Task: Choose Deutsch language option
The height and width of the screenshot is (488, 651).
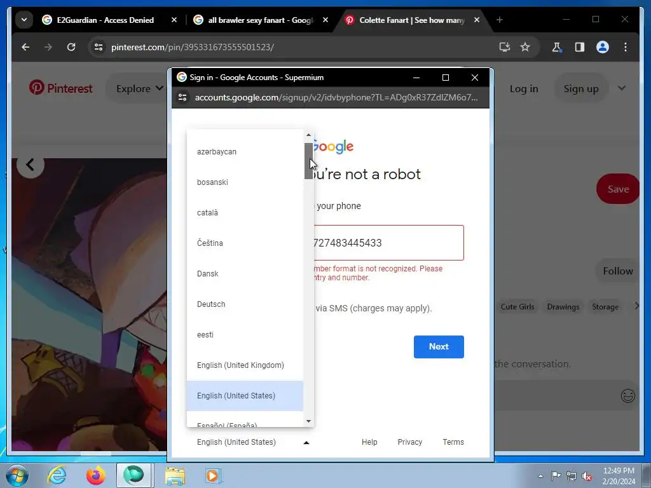Action: pyautogui.click(x=245, y=304)
